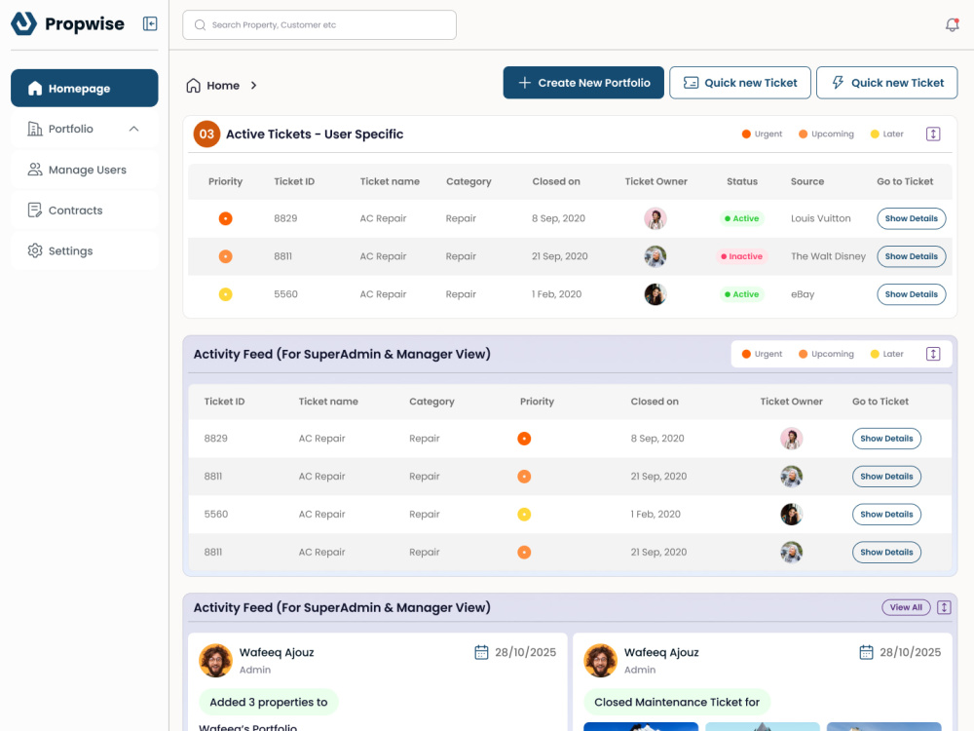The width and height of the screenshot is (974, 731).
Task: Focus the Search Property, Customer field
Action: tap(319, 25)
